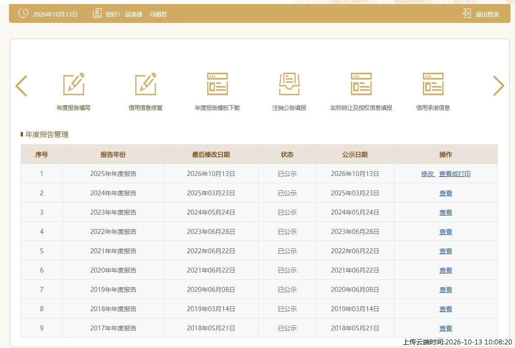Viewport: 515px width, 348px height.
Task: Click the 最后修改日期 column header
Action: [x=211, y=154]
